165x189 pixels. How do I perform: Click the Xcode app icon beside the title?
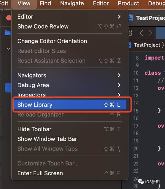click(131, 18)
